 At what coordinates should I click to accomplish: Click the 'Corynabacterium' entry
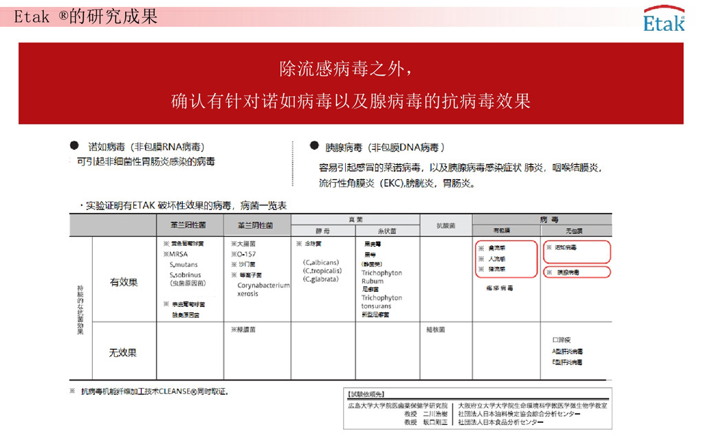(263, 285)
